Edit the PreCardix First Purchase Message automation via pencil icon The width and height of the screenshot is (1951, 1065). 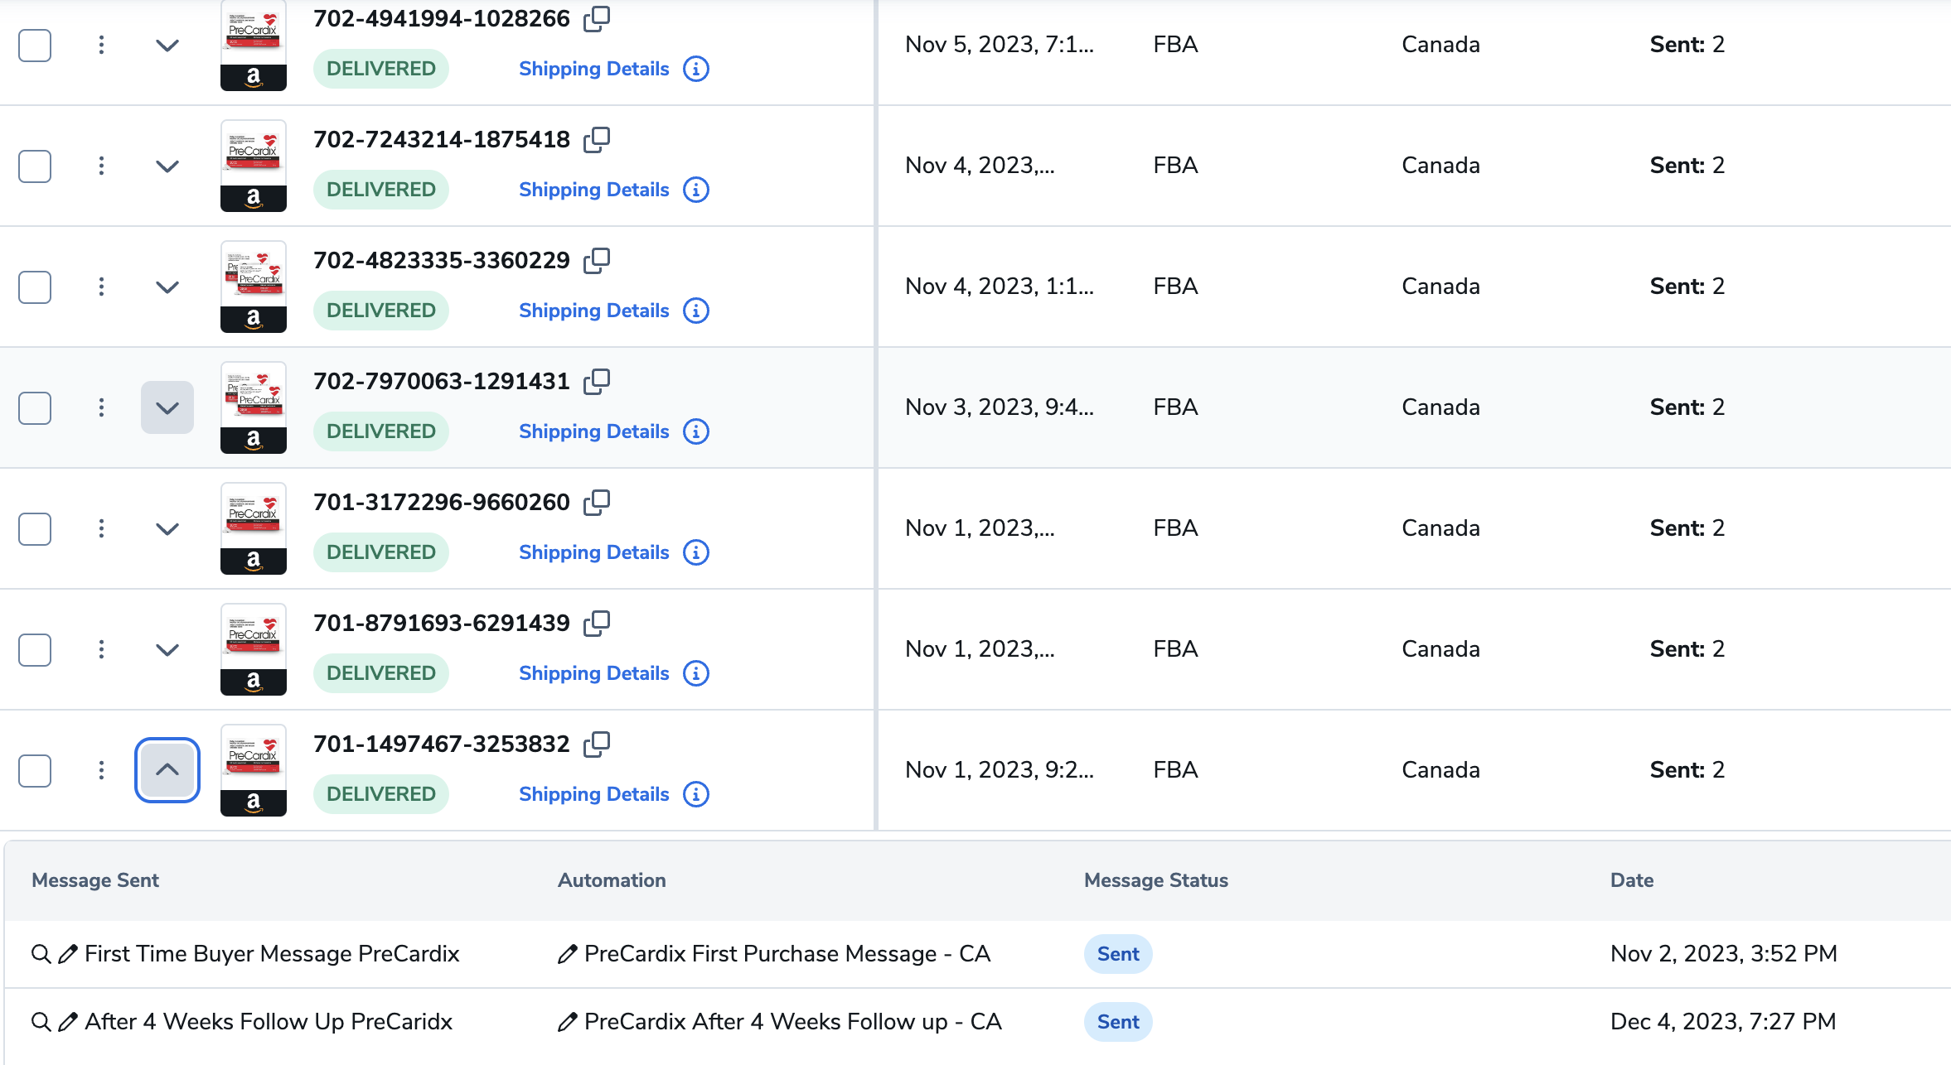coord(567,953)
